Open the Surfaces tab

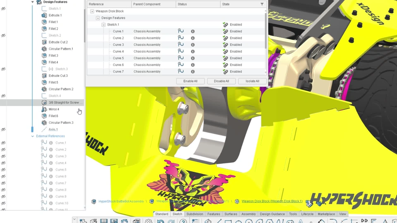(231, 214)
